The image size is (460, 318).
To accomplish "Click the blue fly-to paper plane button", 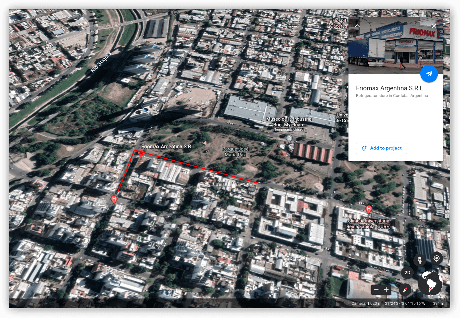I will (x=429, y=74).
